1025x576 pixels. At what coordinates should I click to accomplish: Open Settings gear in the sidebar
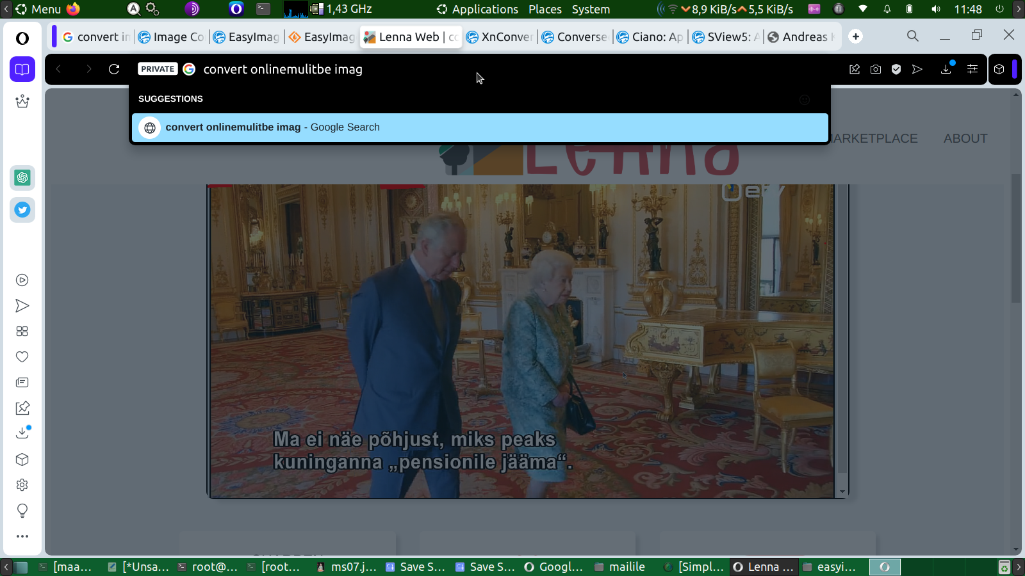point(22,484)
